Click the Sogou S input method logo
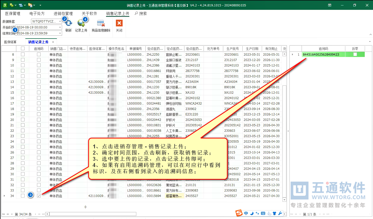The height and width of the screenshot is (219, 373). click(x=239, y=213)
